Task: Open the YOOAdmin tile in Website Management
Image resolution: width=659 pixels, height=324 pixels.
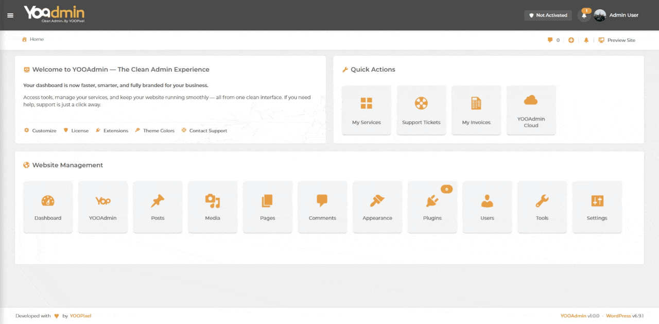Action: (103, 207)
